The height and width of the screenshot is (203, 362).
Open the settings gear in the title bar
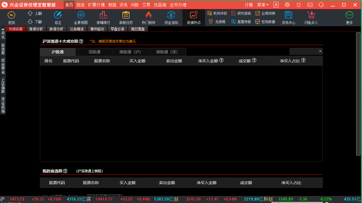click(287, 5)
